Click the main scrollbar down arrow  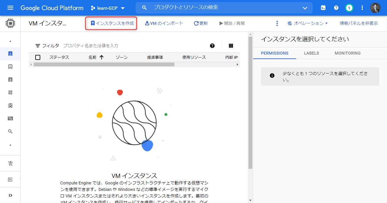click(x=250, y=201)
